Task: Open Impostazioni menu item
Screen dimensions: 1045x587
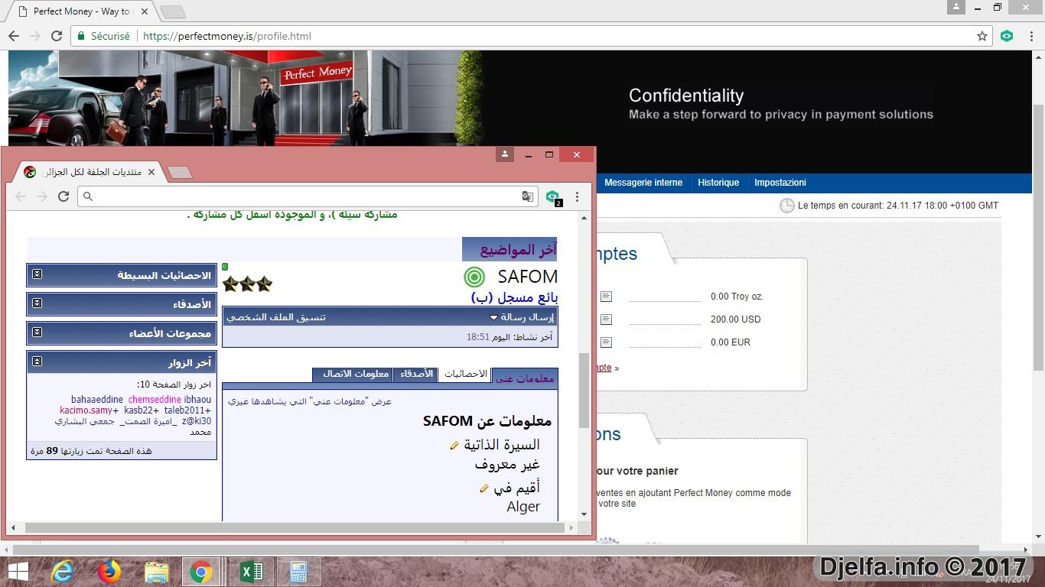Action: coord(780,183)
